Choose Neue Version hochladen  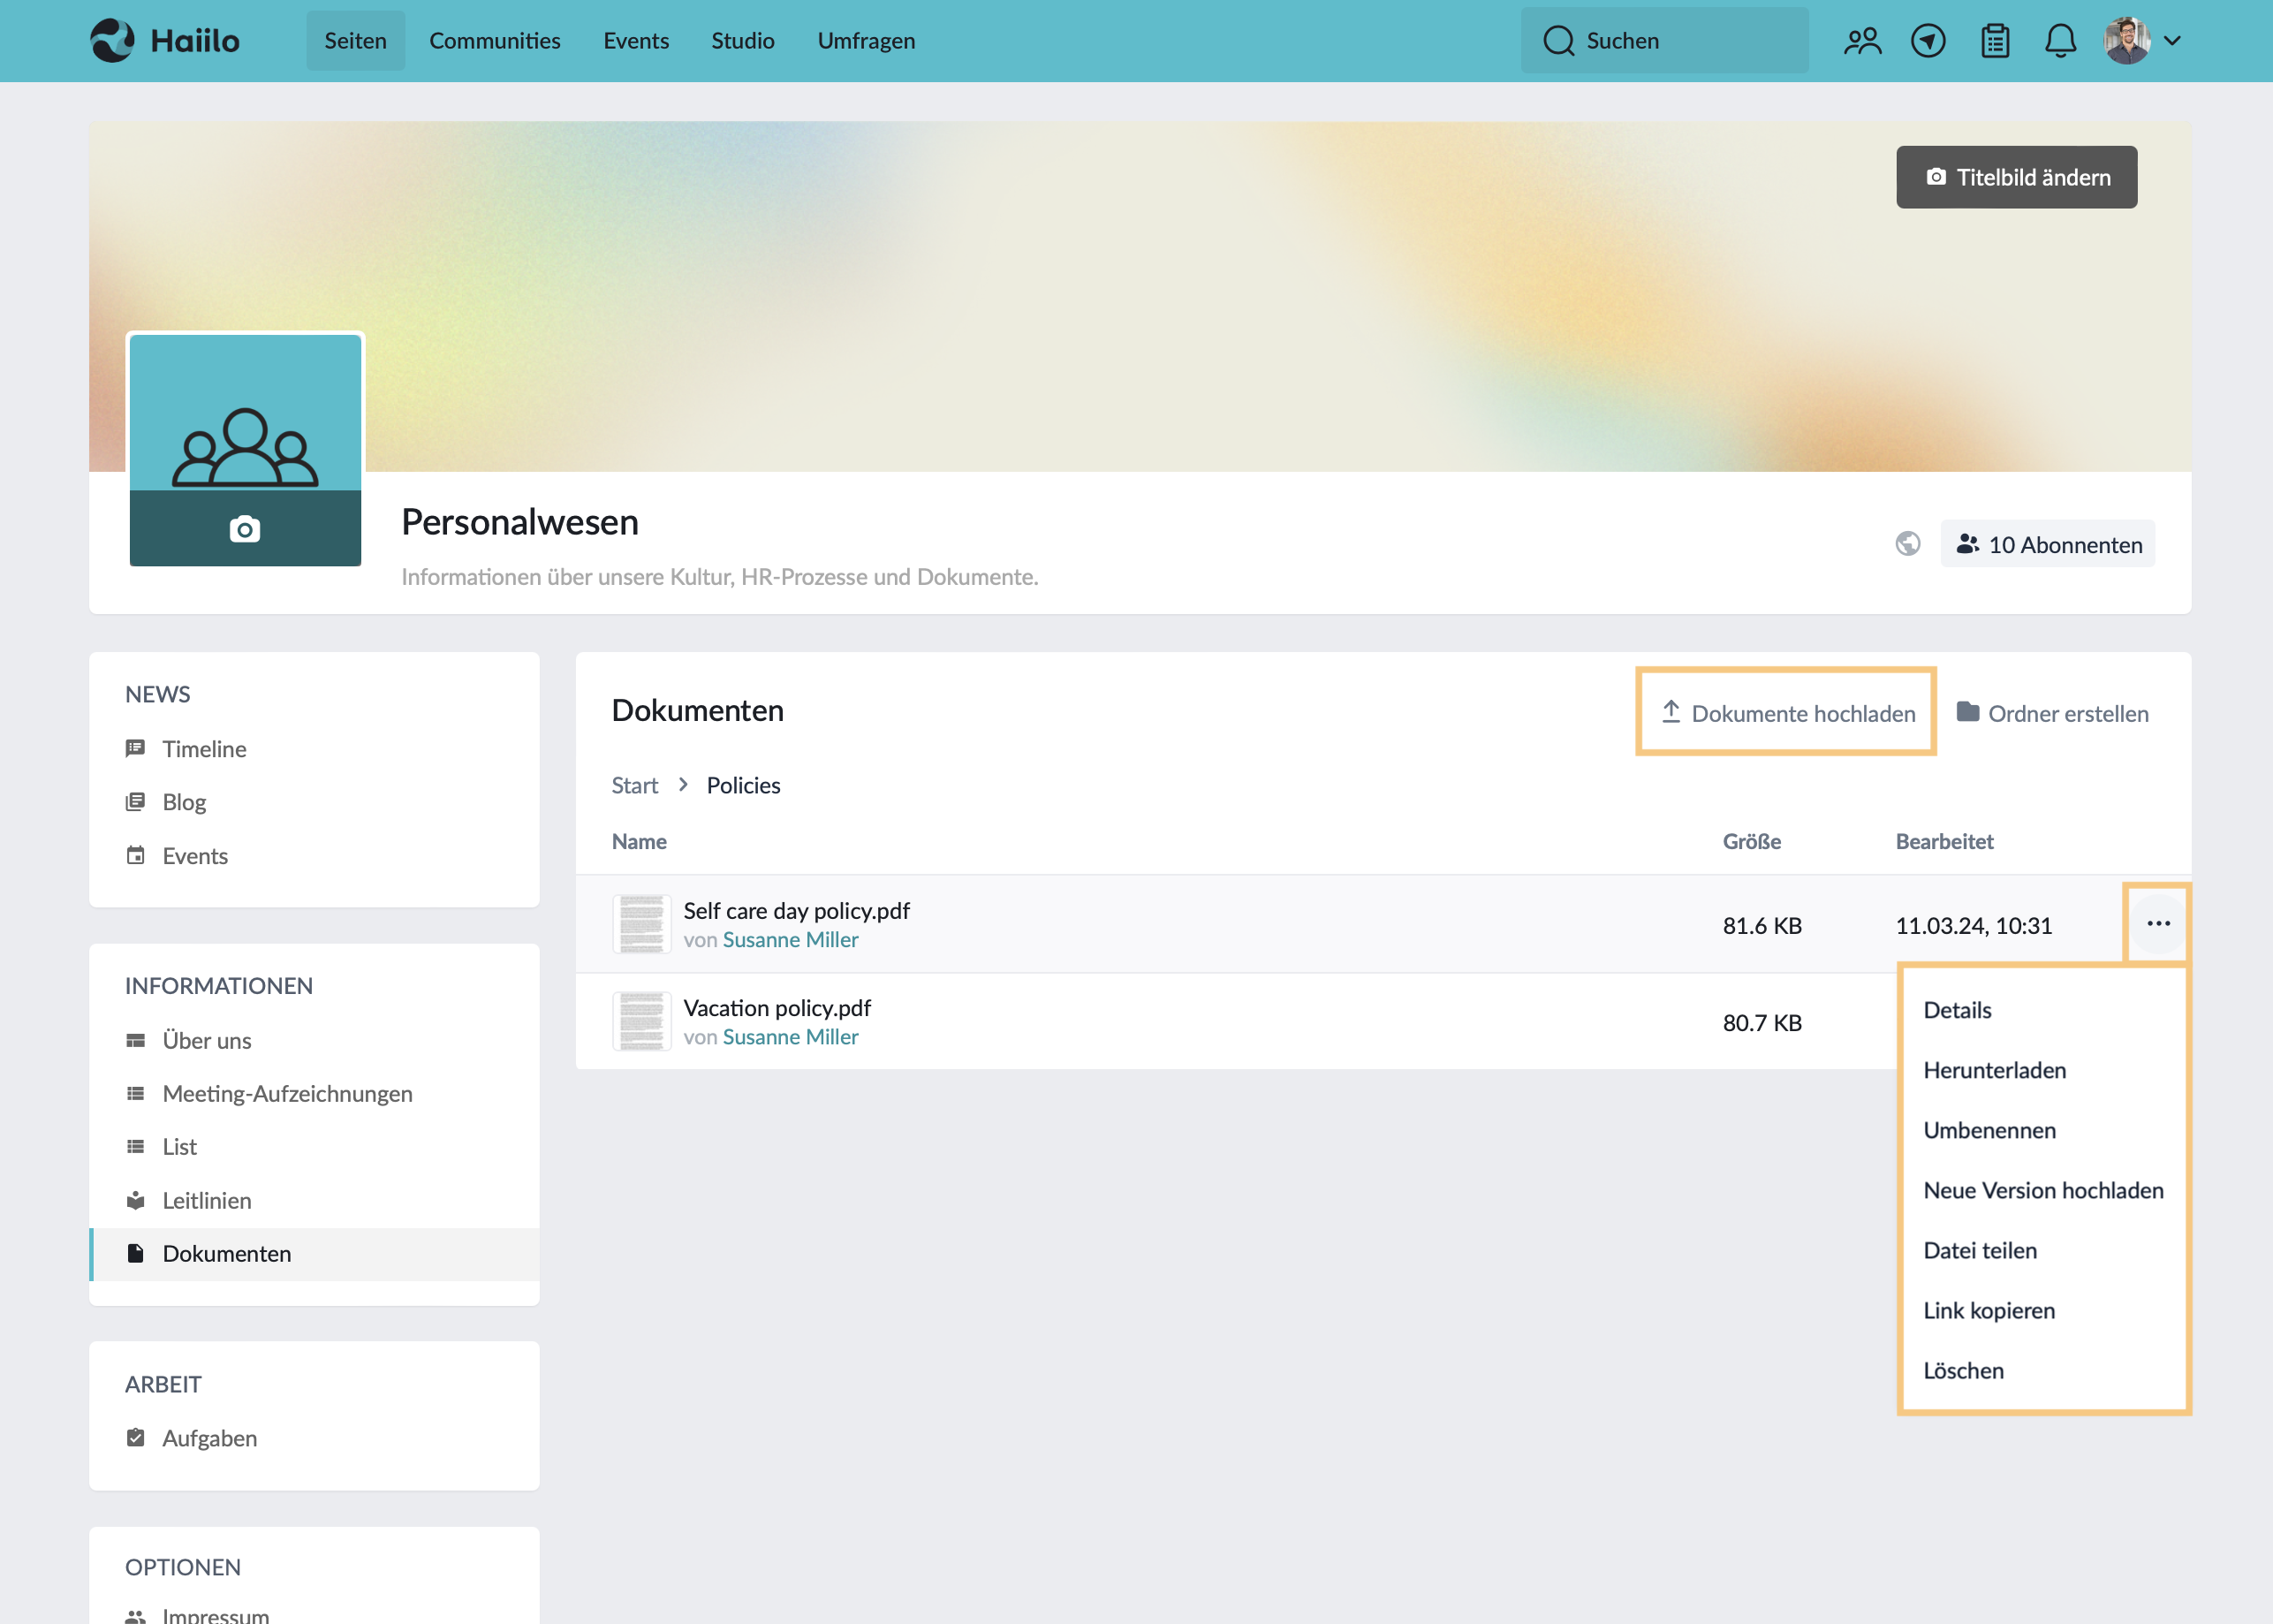(2044, 1190)
